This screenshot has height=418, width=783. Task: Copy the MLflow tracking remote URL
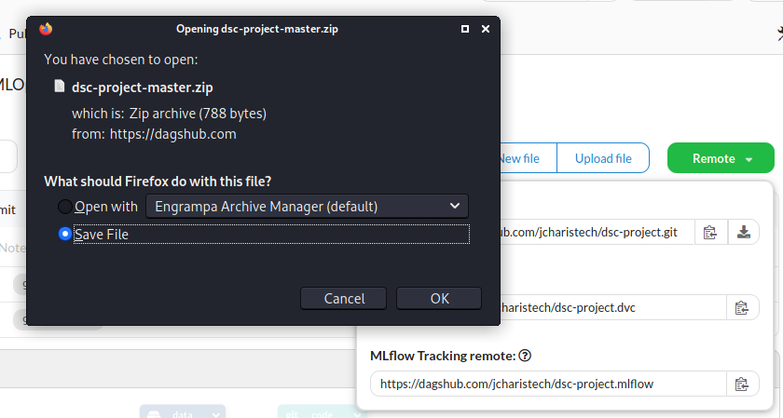tap(742, 384)
